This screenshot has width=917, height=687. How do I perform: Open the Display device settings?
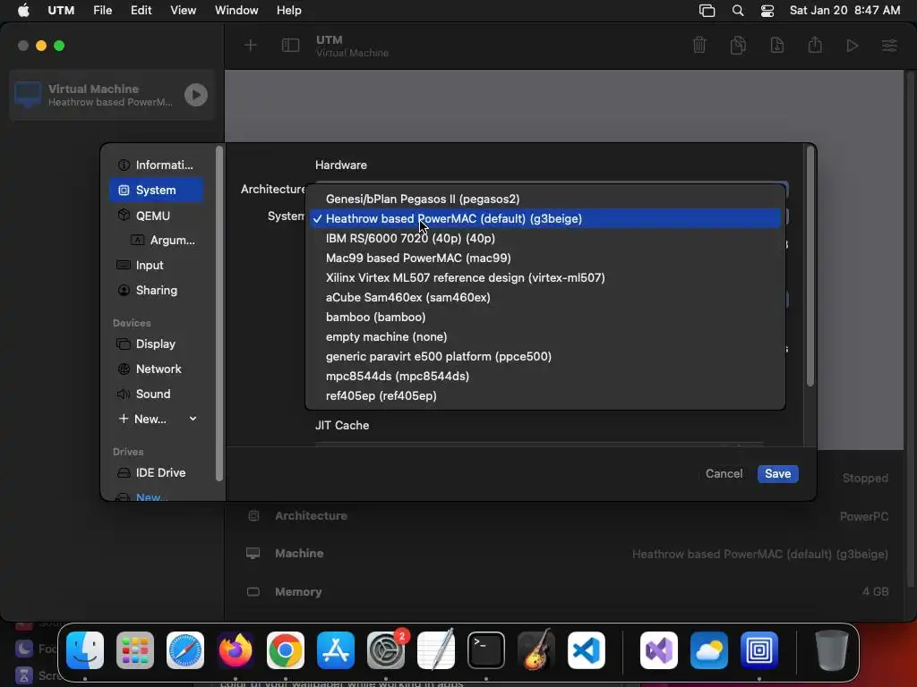pos(156,344)
